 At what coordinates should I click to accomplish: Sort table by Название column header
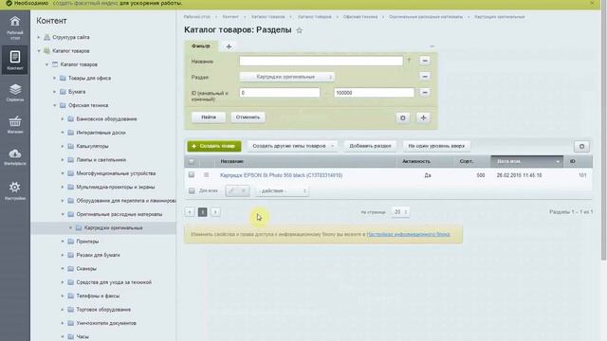pos(231,161)
